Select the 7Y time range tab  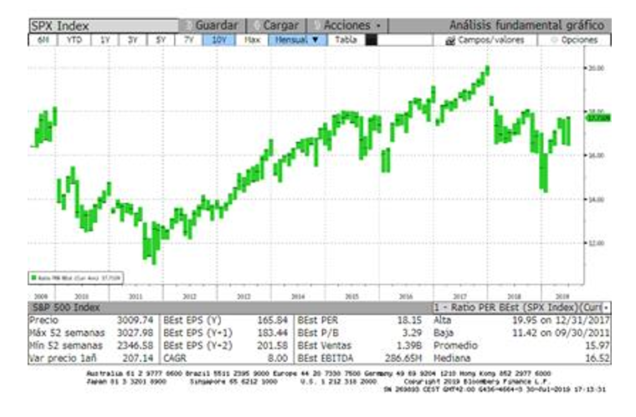(189, 40)
